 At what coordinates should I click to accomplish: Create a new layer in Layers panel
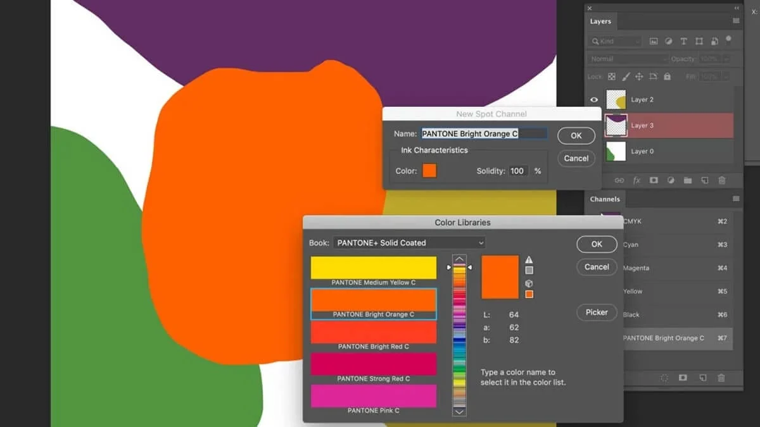pyautogui.click(x=705, y=180)
